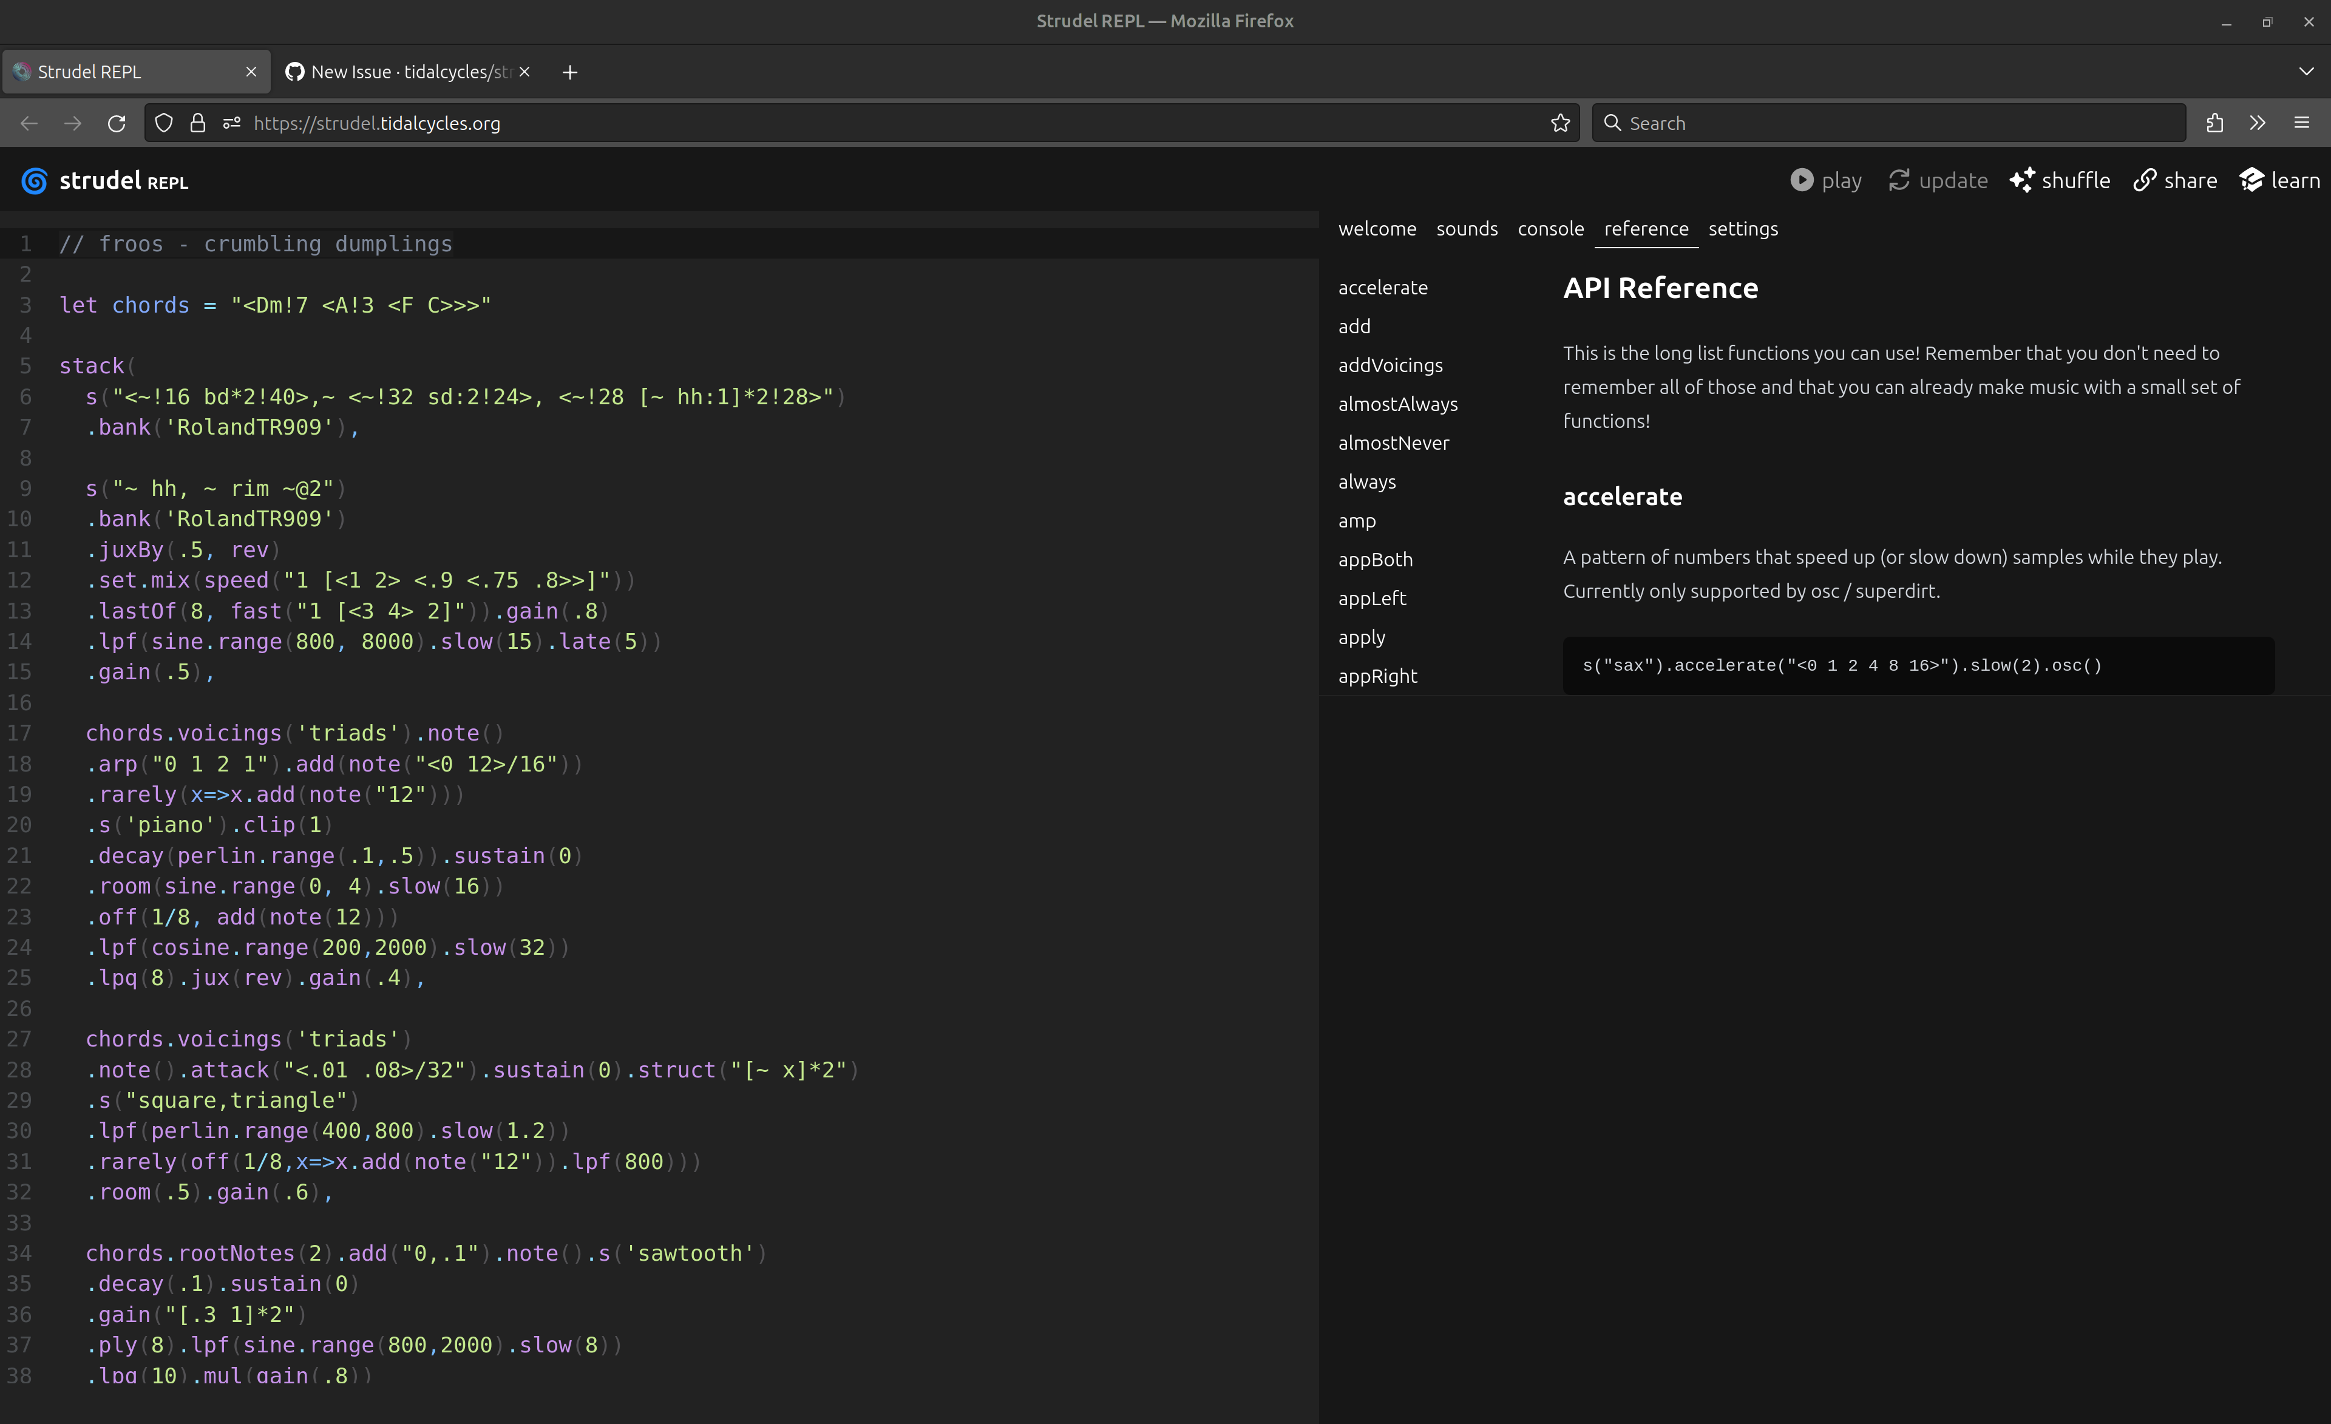Click the almostNever function link
The width and height of the screenshot is (2331, 1424).
tap(1394, 442)
